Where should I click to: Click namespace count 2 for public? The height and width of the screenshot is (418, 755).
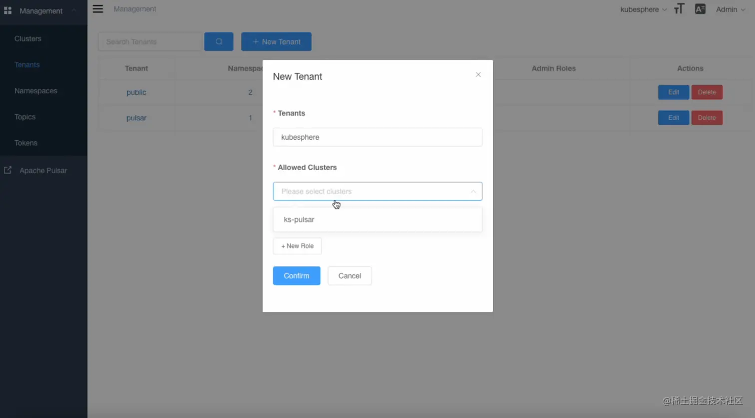(x=250, y=92)
